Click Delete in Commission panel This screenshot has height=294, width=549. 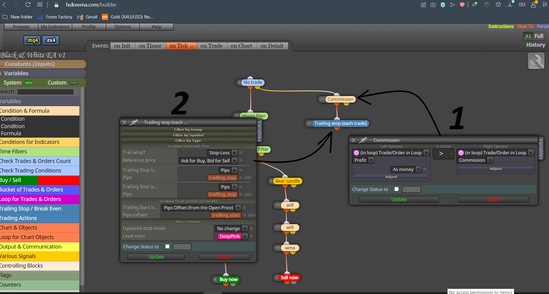tap(493, 199)
